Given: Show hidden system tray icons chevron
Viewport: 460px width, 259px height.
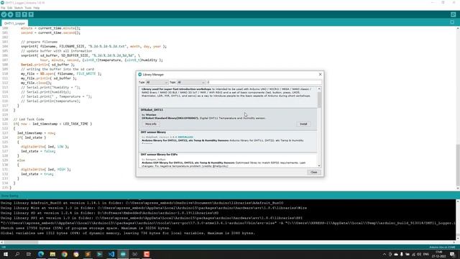Looking at the screenshot, I should click(385, 254).
